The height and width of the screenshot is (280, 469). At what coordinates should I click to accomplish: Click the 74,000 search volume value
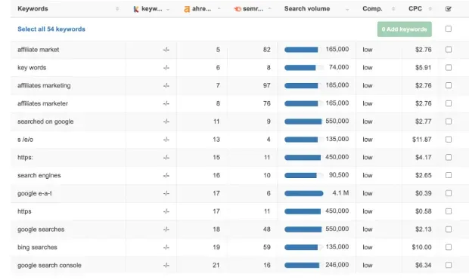tap(339, 67)
